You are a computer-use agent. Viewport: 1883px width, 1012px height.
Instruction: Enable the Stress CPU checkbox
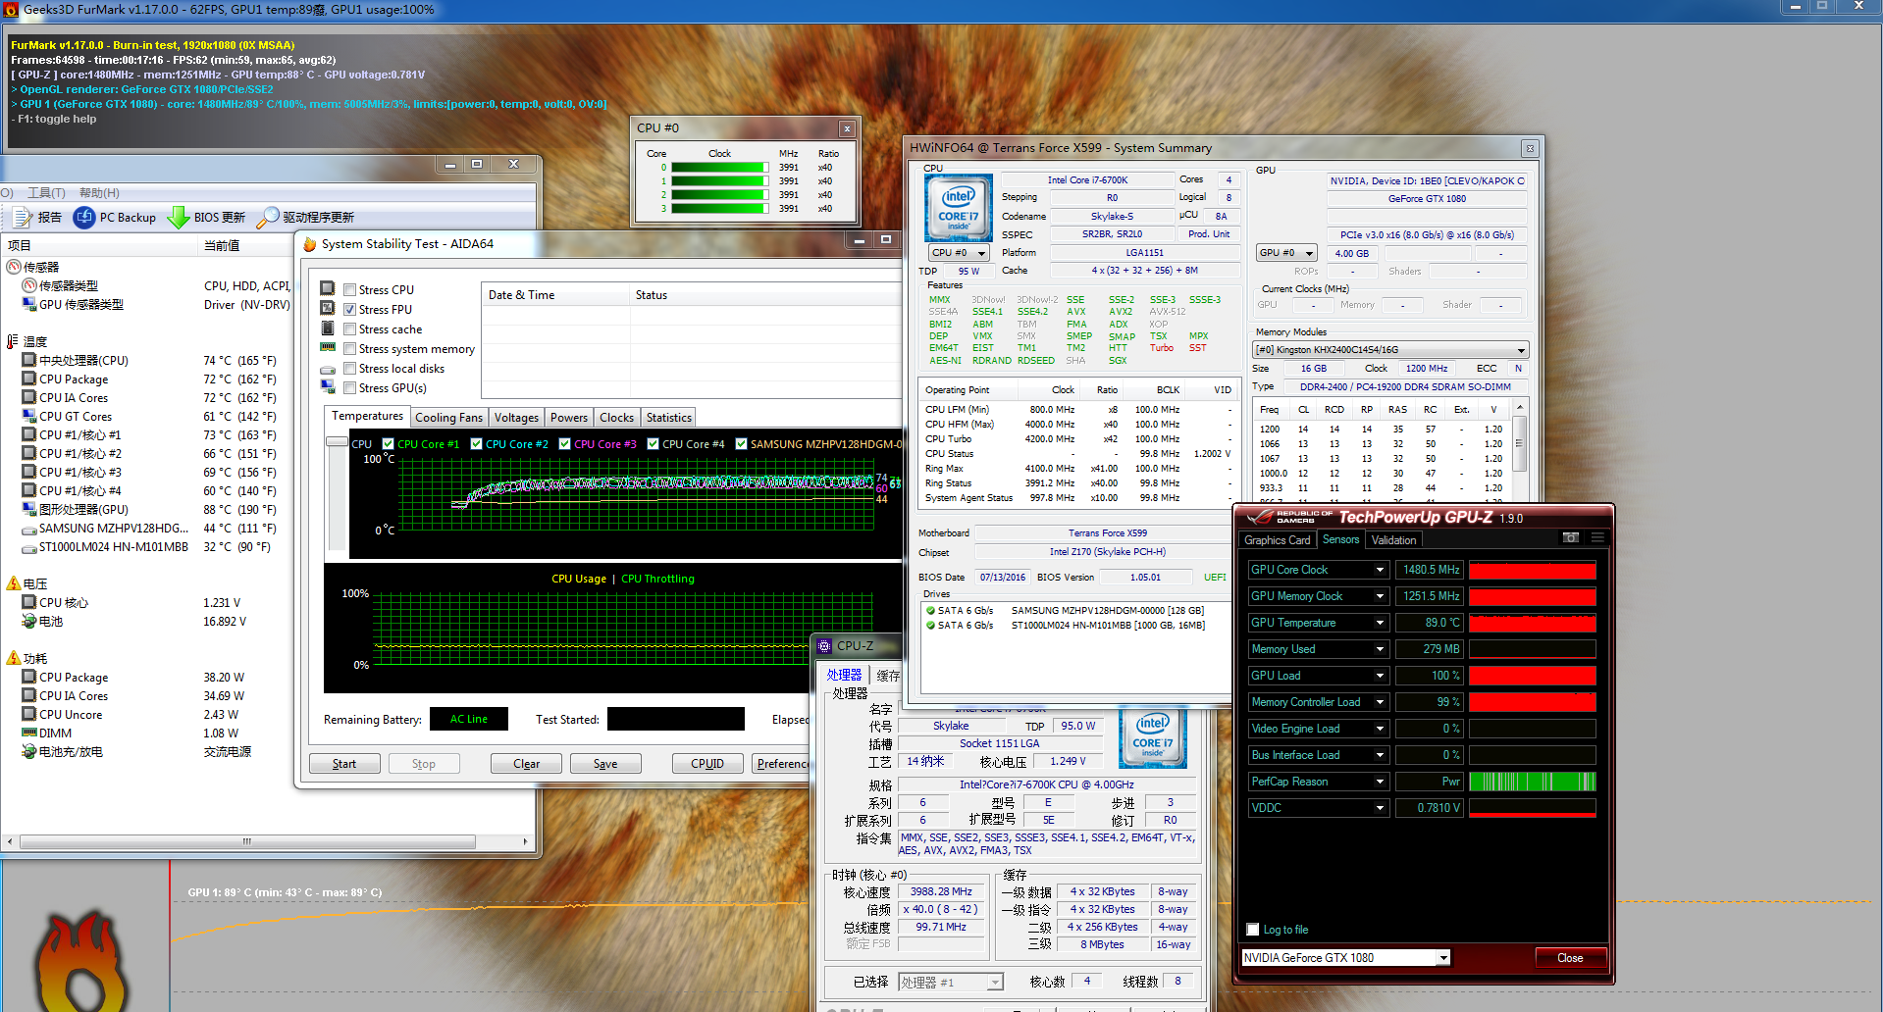coord(349,289)
